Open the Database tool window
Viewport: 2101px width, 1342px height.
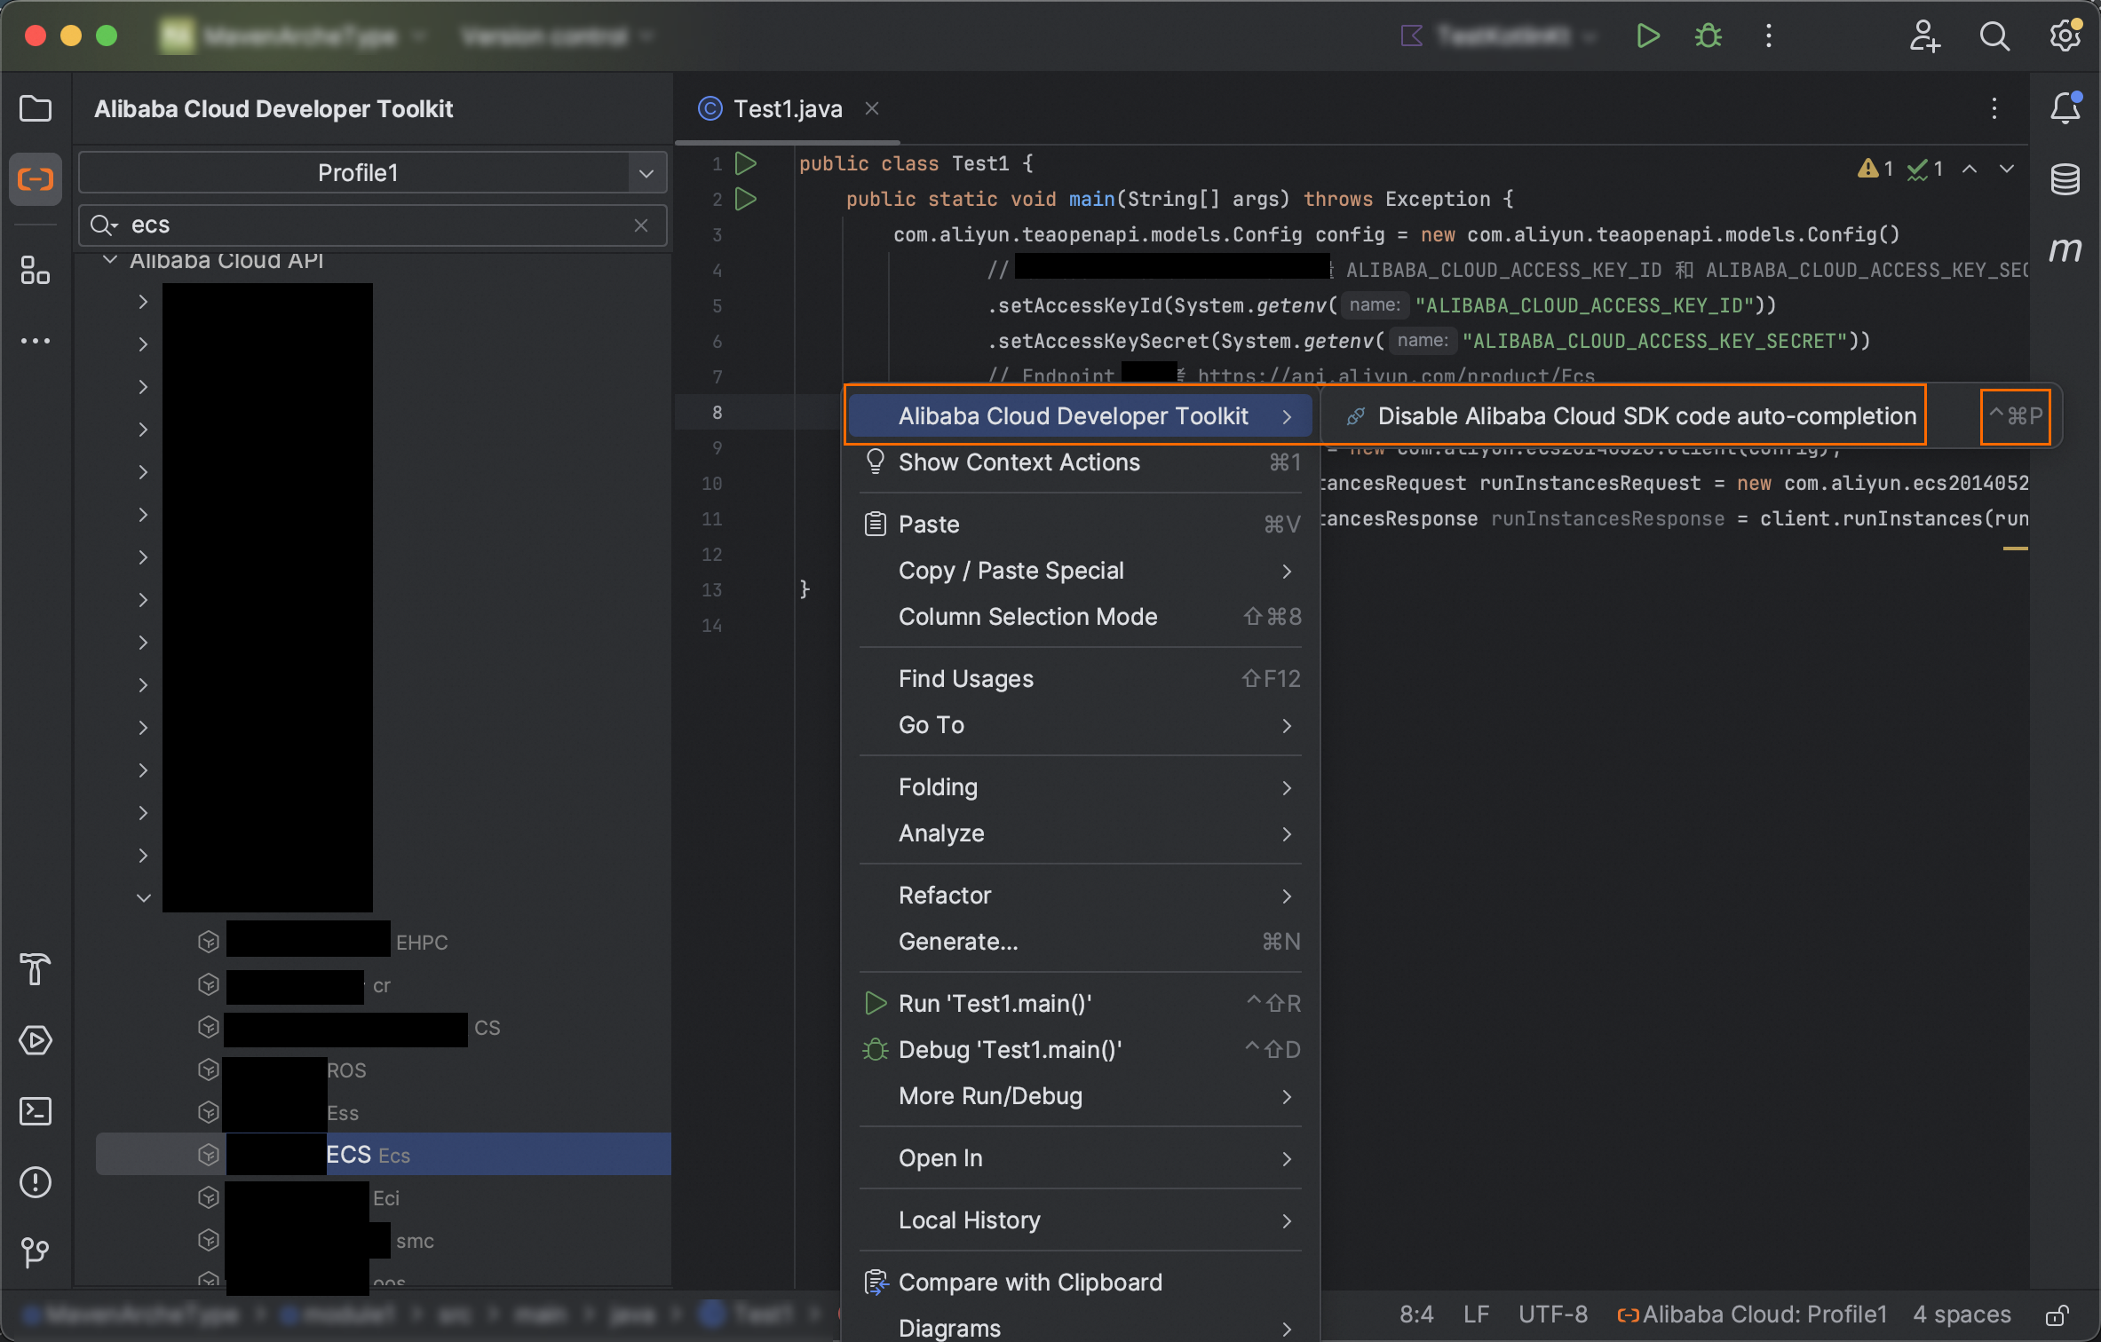coord(2065,179)
